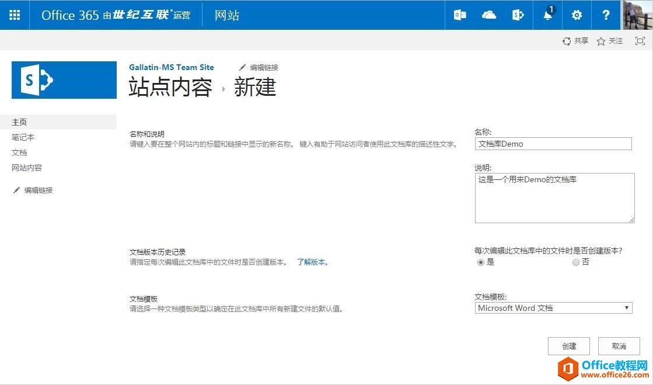Image resolution: width=653 pixels, height=385 pixels.
Task: Open the settings gear menu
Action: coord(577,15)
